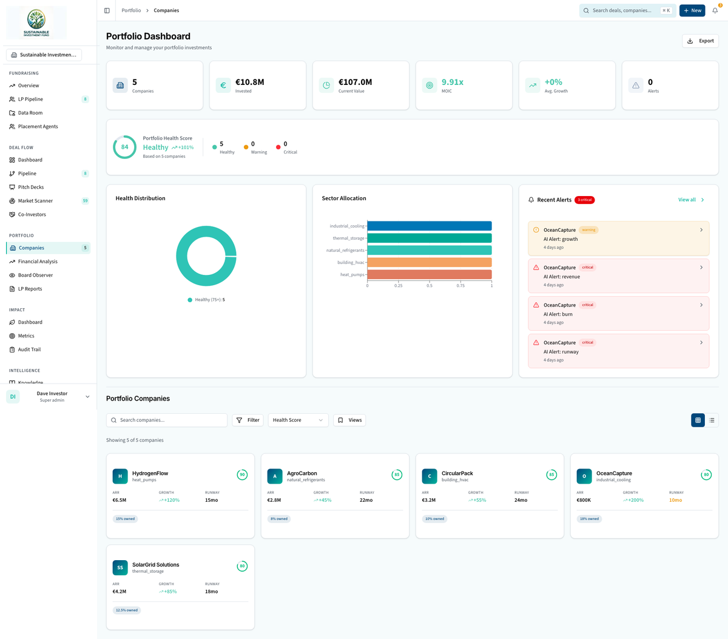
Task: Select the Market Scanner sidebar icon
Action: 11,200
